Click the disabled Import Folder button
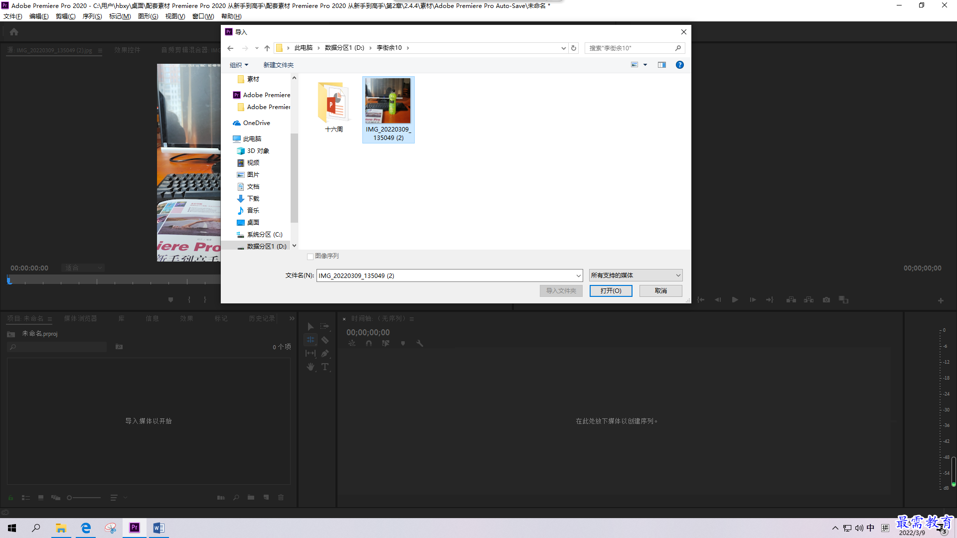This screenshot has height=538, width=957. (561, 290)
